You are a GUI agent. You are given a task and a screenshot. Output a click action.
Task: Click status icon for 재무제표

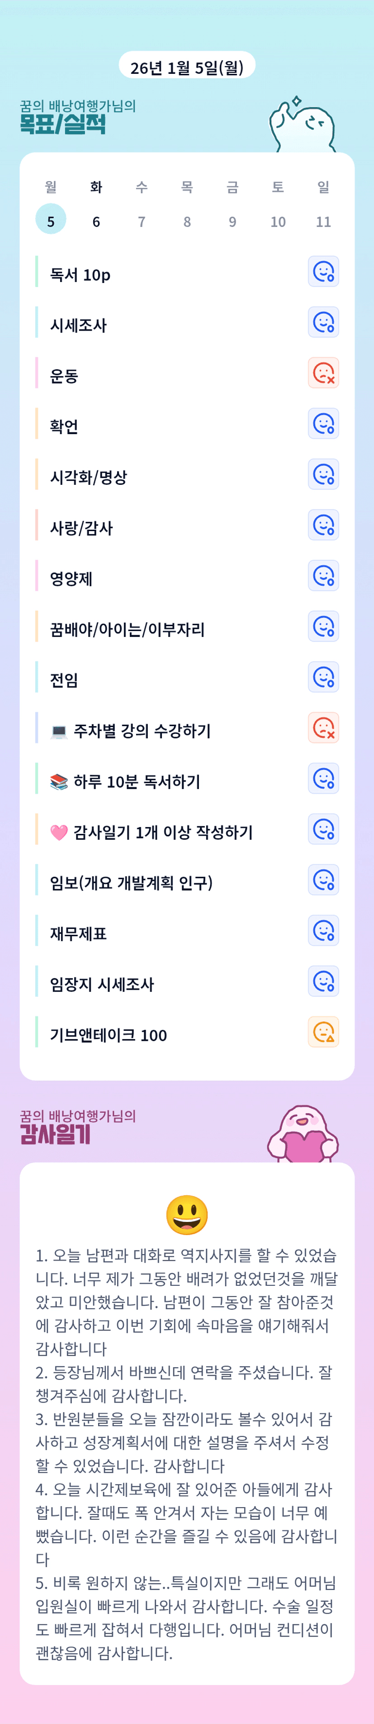click(323, 931)
